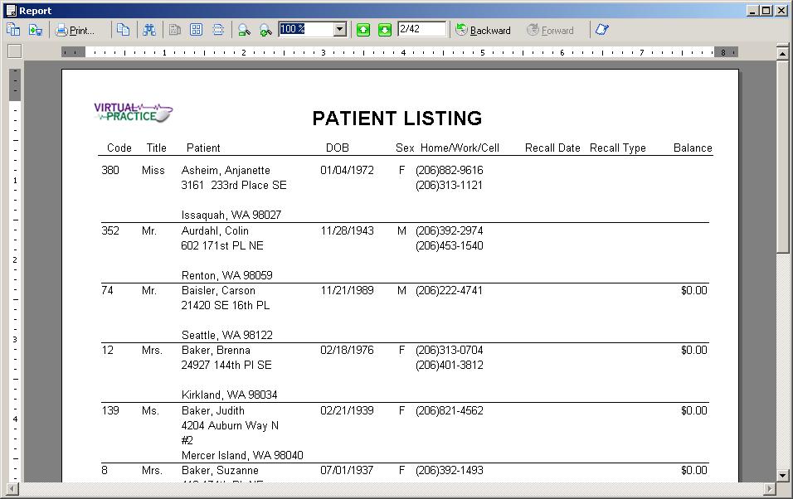Screen dimensions: 793x499
Task: Click the first toolbar icon showing document tree
Action: 13,30
